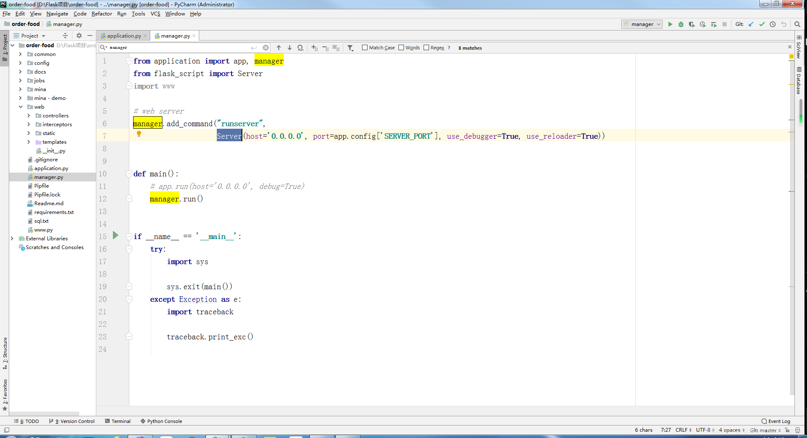The height and width of the screenshot is (438, 807).
Task: Show Git history clock icon
Action: pos(773,24)
